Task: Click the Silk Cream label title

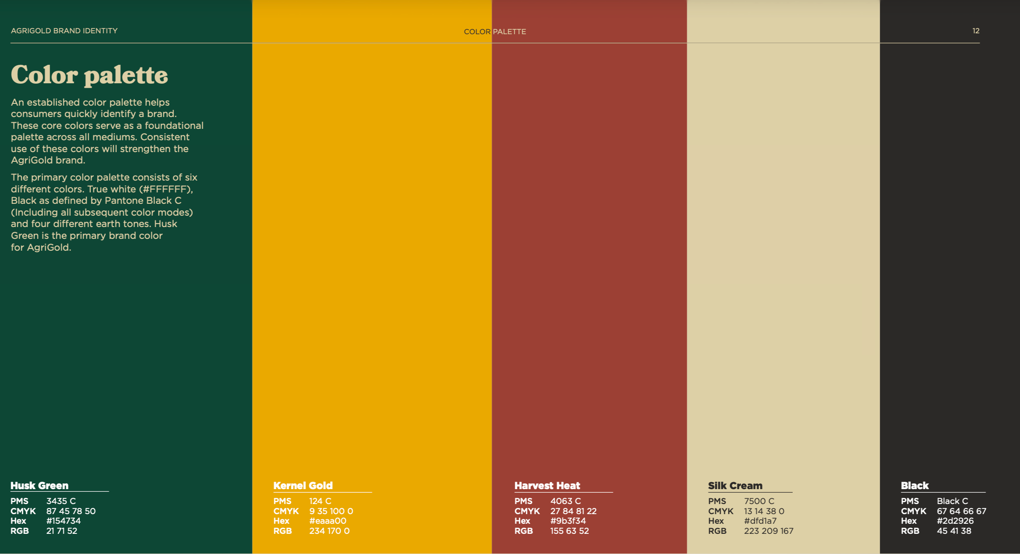Action: pos(735,486)
